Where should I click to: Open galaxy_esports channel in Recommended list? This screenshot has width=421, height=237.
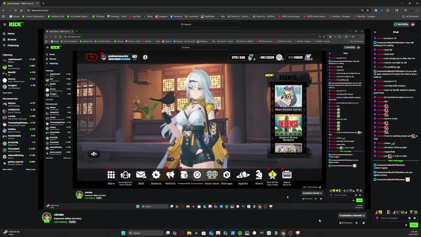[19, 163]
